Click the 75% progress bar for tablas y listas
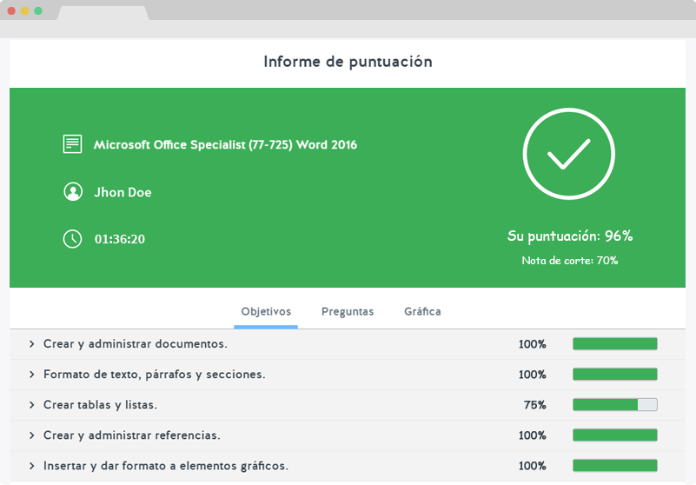The image size is (696, 485). pos(615,405)
